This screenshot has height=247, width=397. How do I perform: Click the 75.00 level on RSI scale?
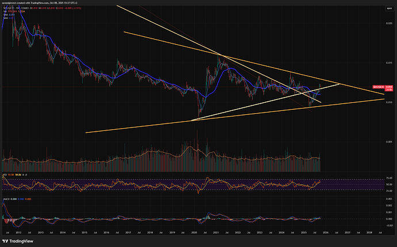click(389, 179)
